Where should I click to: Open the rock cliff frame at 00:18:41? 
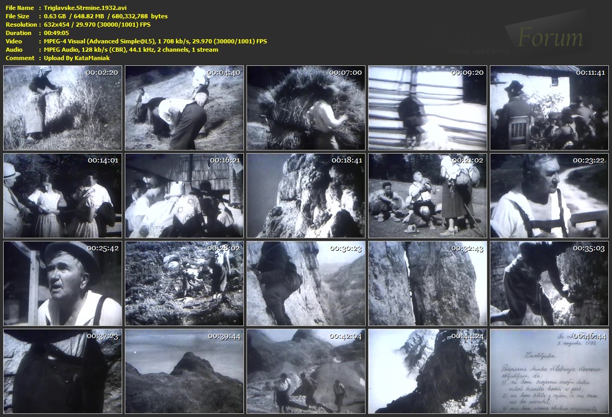306,195
